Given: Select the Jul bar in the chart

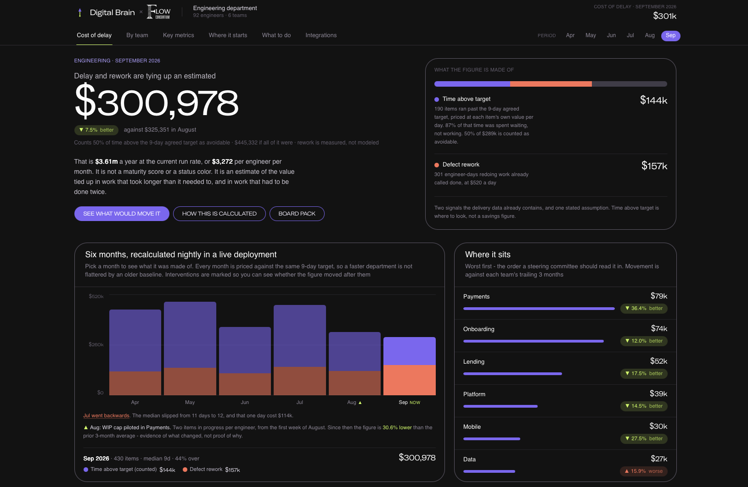Looking at the screenshot, I should (300, 350).
